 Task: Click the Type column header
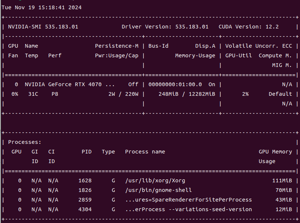108,152
